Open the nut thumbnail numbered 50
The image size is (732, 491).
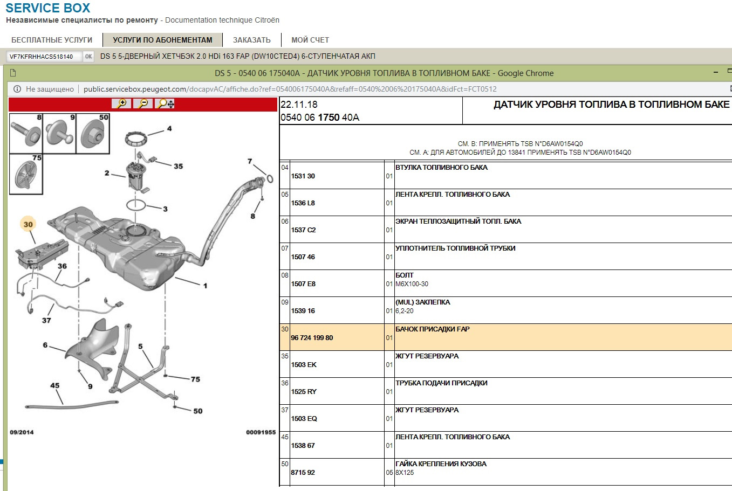tap(93, 133)
